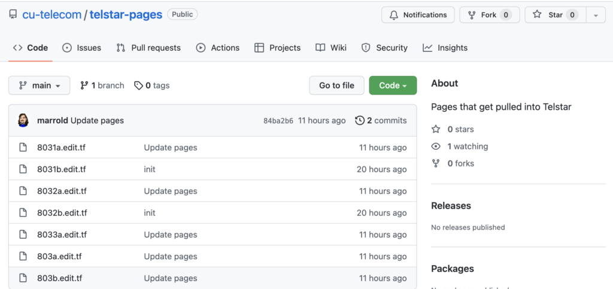Click the 'No releases published' text
Viewport: 613px width, 289px height.
click(468, 227)
